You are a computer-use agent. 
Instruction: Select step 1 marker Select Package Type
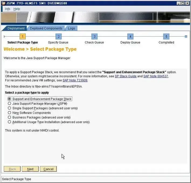(x=23, y=37)
